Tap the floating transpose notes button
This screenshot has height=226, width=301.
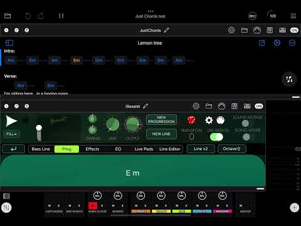[289, 79]
